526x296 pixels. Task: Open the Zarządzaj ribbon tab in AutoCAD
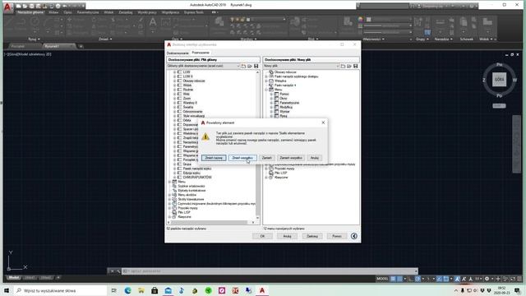(126, 12)
